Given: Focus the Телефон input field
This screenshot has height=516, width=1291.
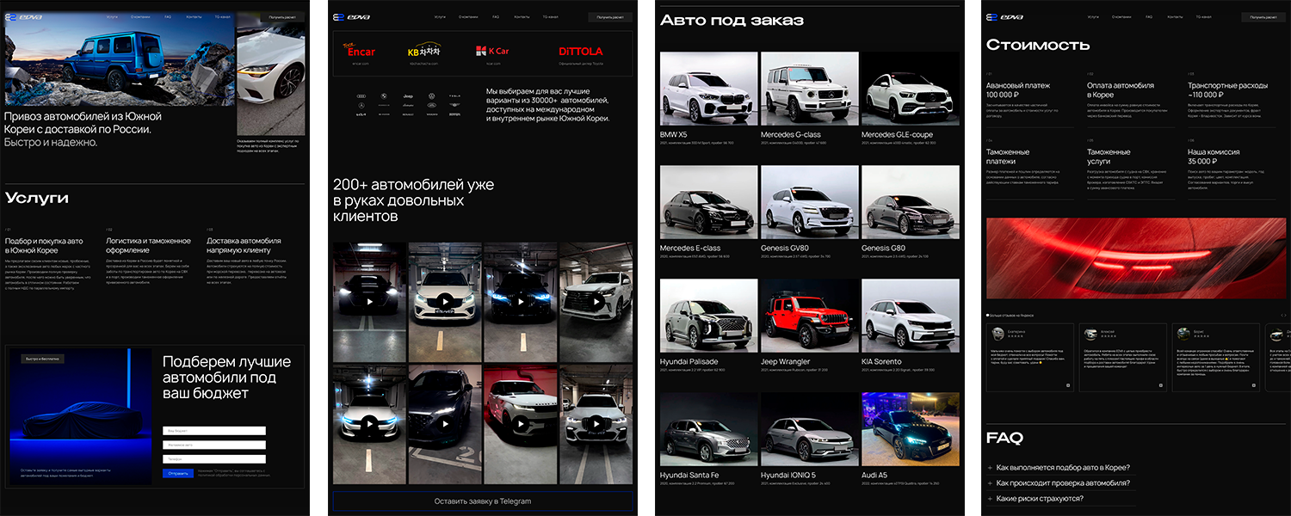Looking at the screenshot, I should point(214,459).
